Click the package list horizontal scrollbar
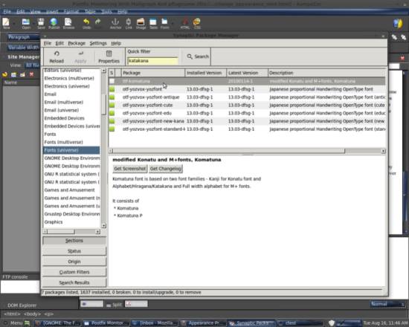Image resolution: width=409 pixels, height=327 pixels. (229, 151)
